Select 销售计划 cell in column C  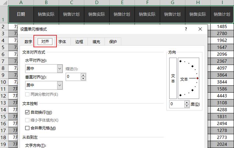(x=72, y=14)
